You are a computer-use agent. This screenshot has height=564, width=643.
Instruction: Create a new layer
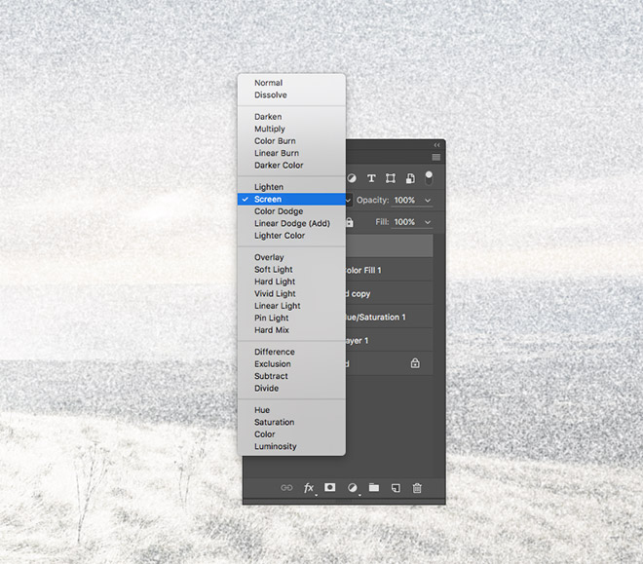tap(396, 488)
